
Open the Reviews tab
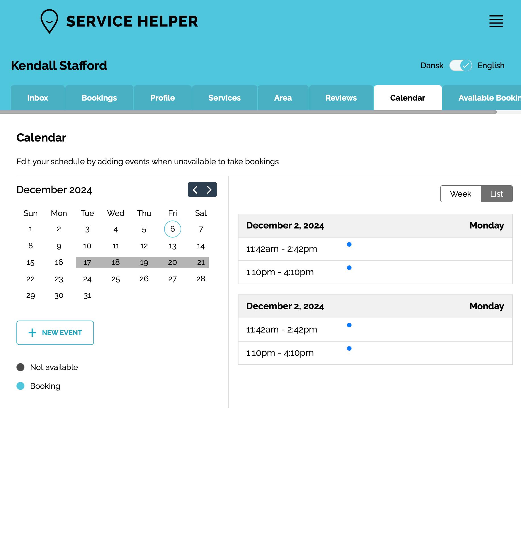click(341, 98)
